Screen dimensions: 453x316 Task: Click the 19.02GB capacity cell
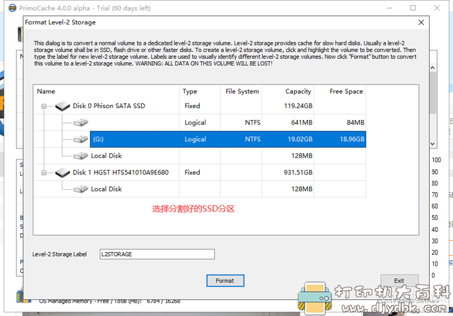[300, 139]
